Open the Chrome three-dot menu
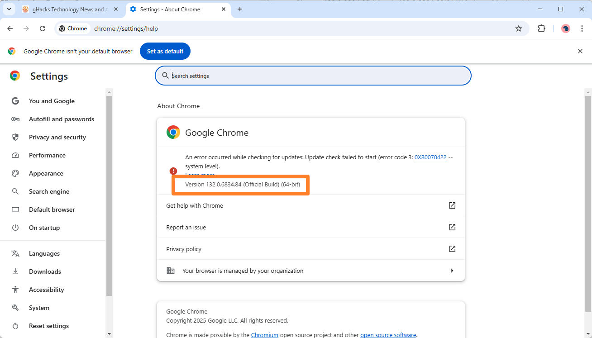Screen dimensions: 592x338 [x=582, y=28]
